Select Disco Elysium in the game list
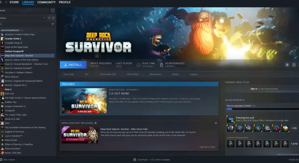Viewport: 299px width, 163px height. pyautogui.click(x=11, y=77)
